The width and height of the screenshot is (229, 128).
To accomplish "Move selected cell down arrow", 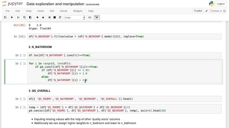I will pyautogui.click(x=43, y=17).
